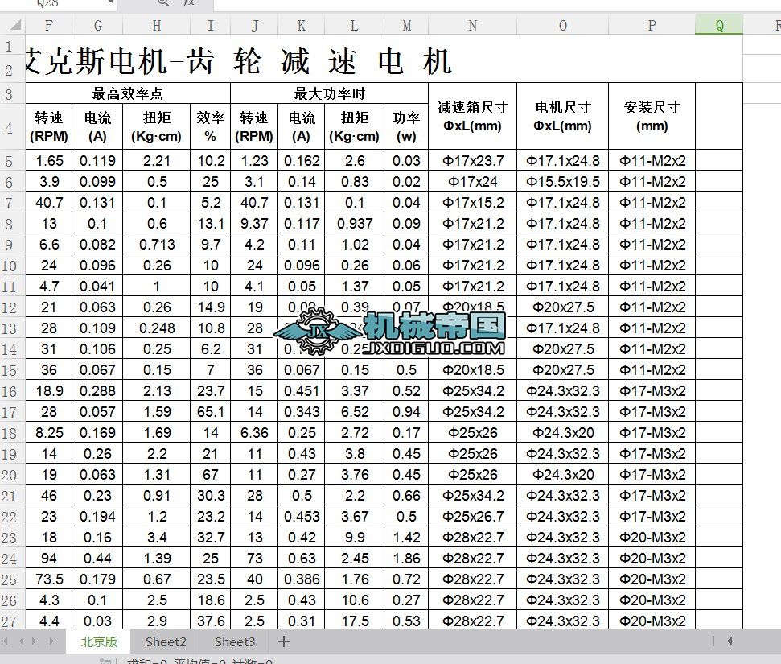Click the first-sheet navigation arrow

pos(6,642)
